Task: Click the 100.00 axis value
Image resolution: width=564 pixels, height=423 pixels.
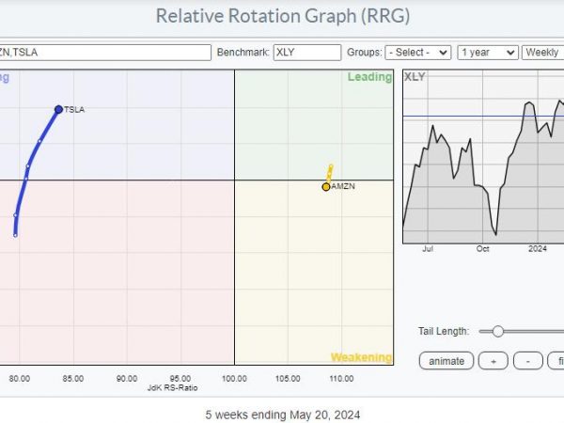Action: click(234, 379)
